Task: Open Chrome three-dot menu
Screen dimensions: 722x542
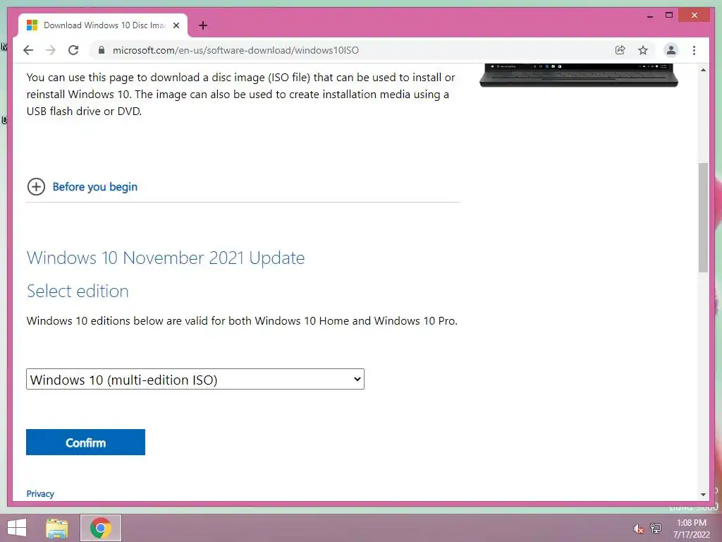Action: (694, 50)
